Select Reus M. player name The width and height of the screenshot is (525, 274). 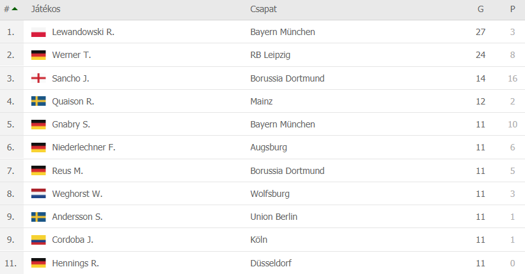(67, 171)
